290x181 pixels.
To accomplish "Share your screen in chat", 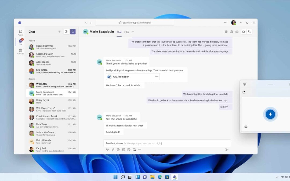I will coord(237,32).
